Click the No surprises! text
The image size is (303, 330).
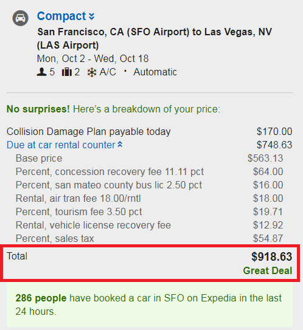(38, 109)
